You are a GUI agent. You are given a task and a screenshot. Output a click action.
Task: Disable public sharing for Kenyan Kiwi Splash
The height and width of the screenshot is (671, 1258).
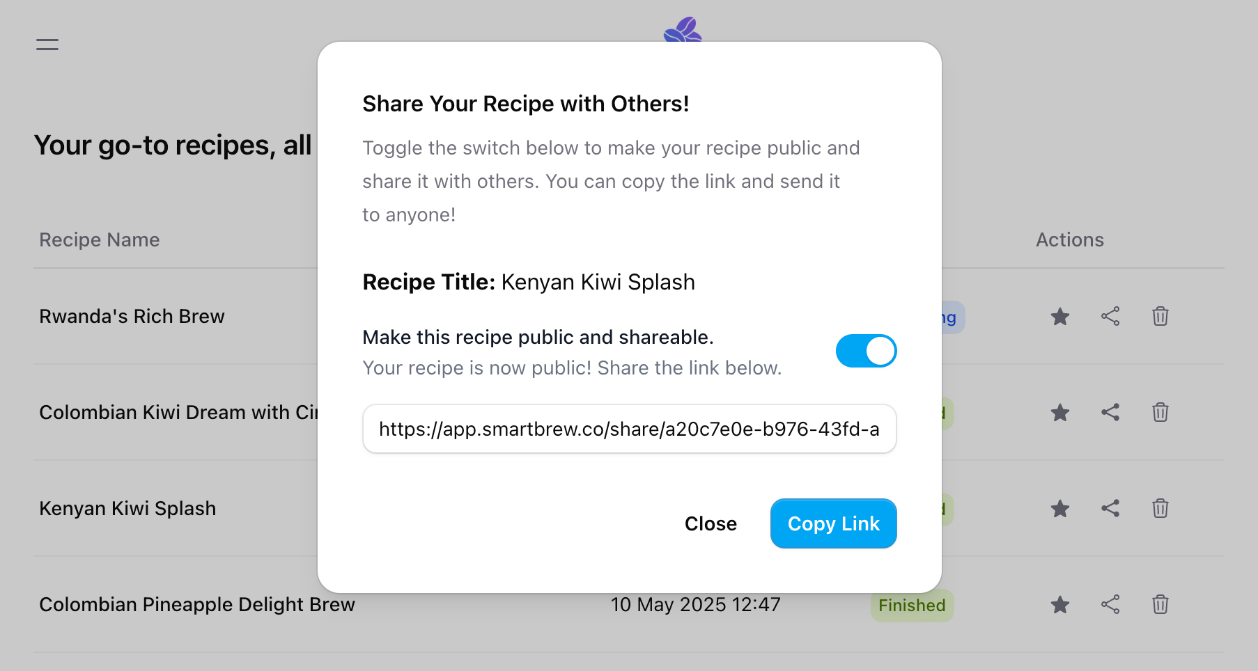866,351
